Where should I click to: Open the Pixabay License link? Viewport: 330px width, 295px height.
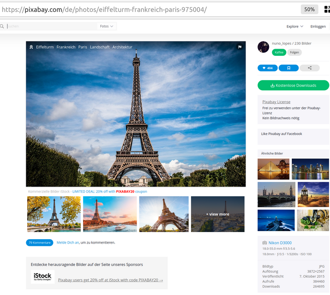click(276, 102)
